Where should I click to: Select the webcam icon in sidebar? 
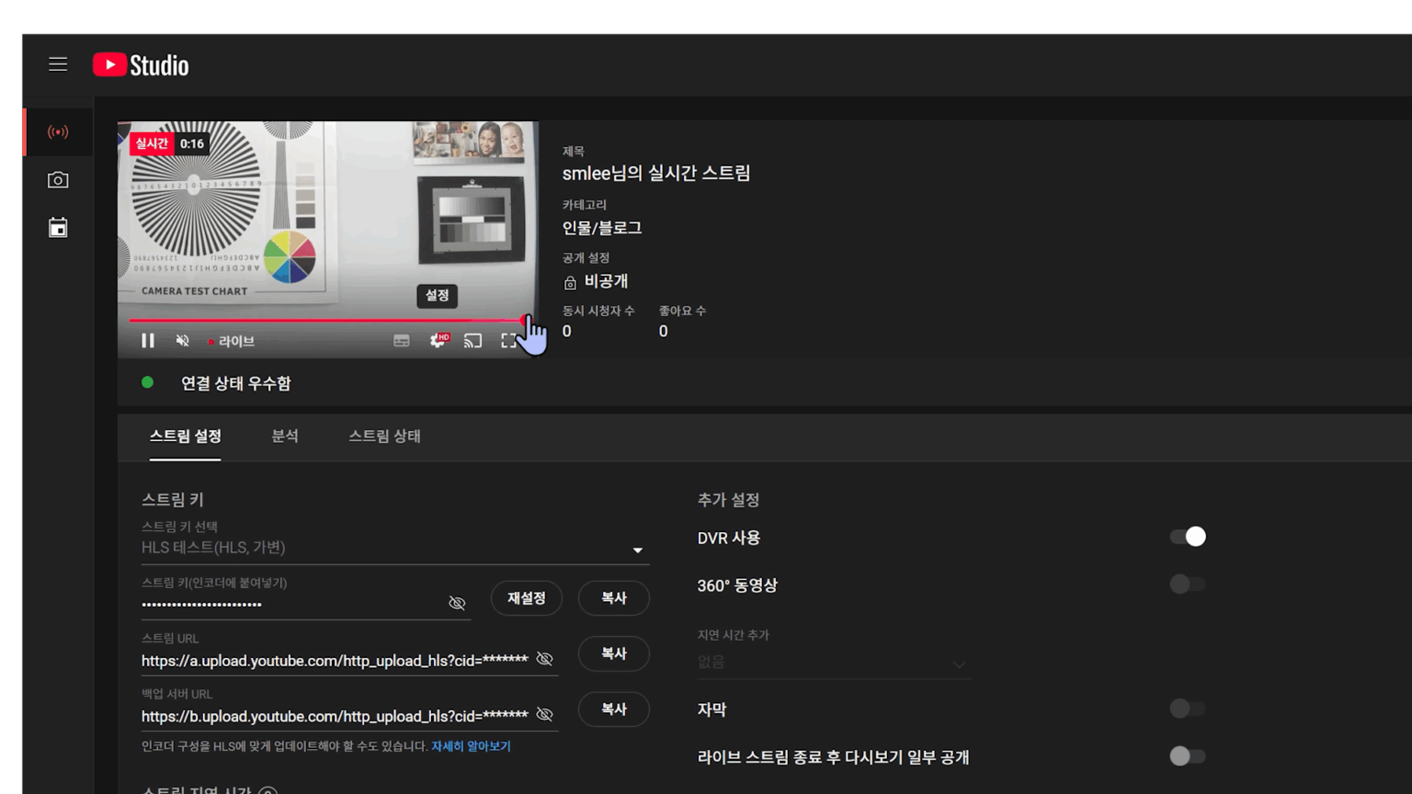point(57,179)
